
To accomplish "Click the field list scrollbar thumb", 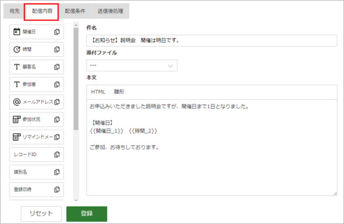I will tap(76, 79).
